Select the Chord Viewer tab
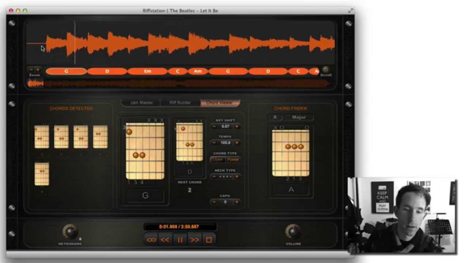The height and width of the screenshot is (263, 468). pos(220,103)
